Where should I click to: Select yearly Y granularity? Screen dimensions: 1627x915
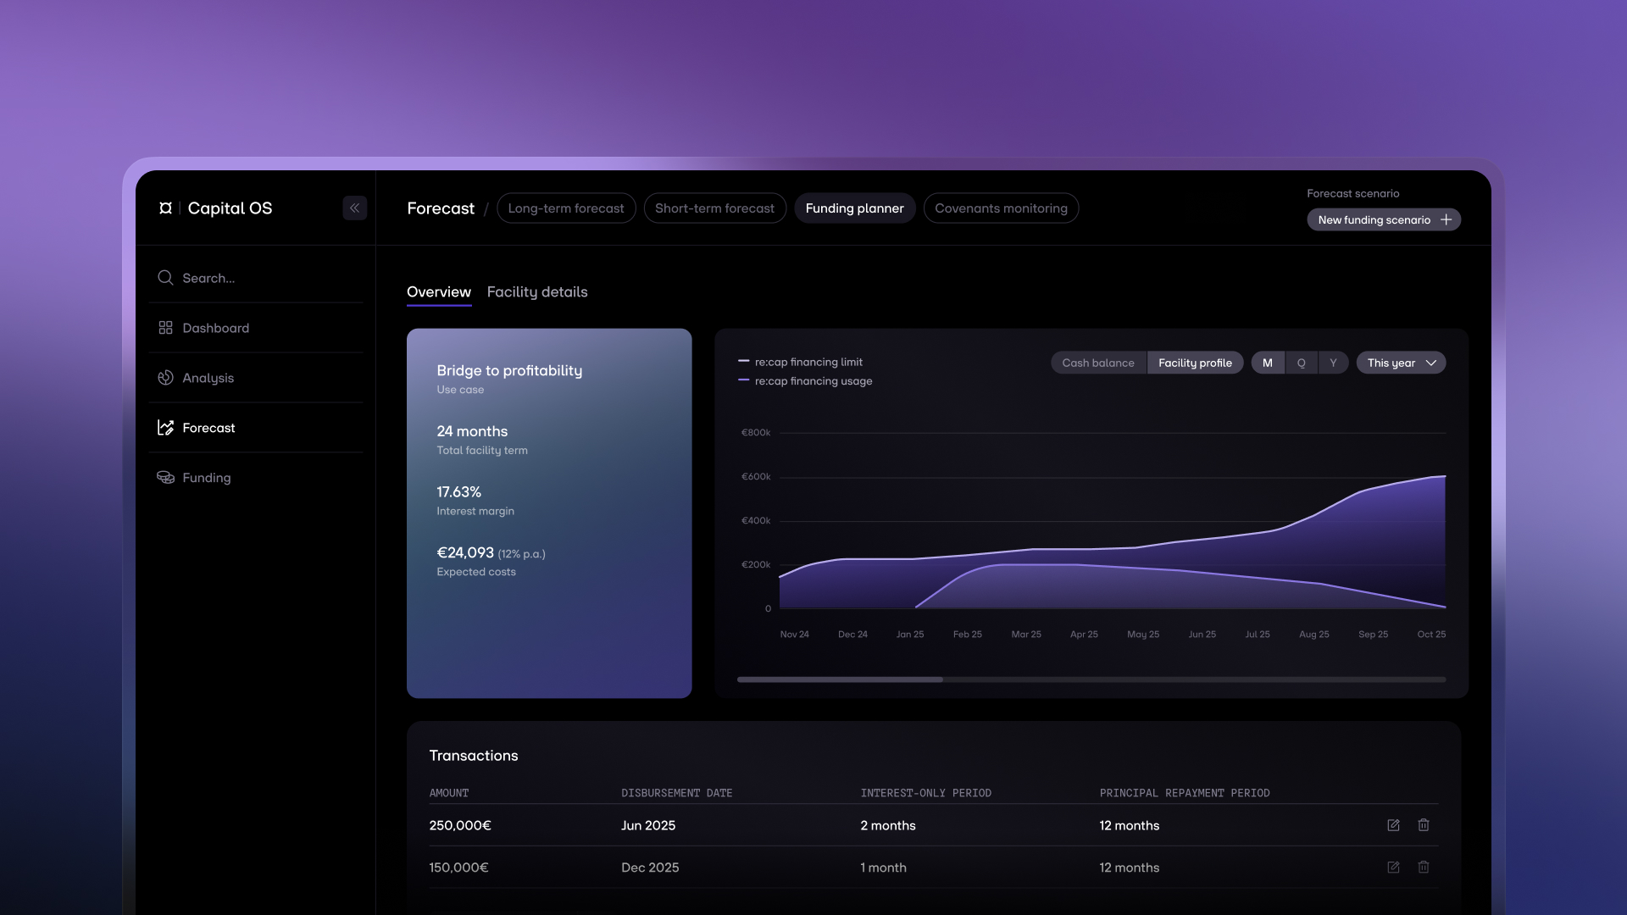1333,363
